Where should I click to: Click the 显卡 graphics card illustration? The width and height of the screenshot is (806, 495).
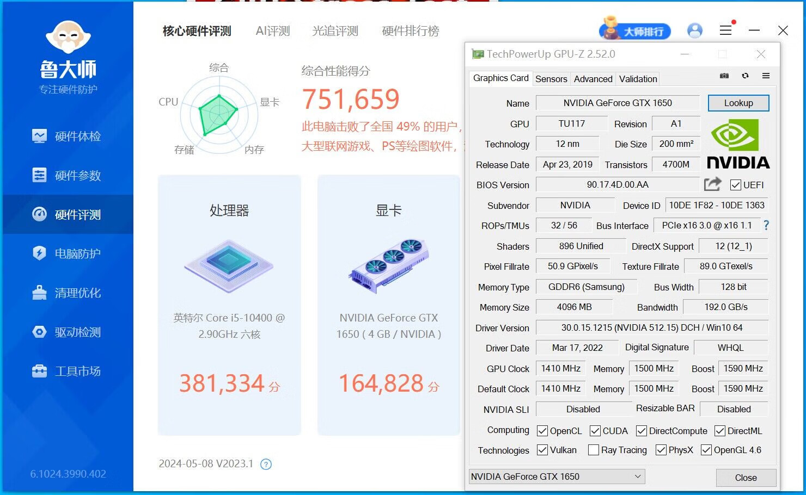[388, 265]
